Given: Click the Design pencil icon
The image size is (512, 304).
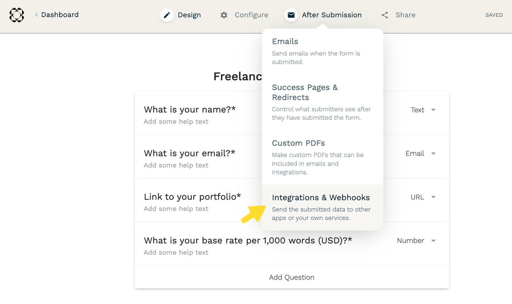Looking at the screenshot, I should 167,15.
